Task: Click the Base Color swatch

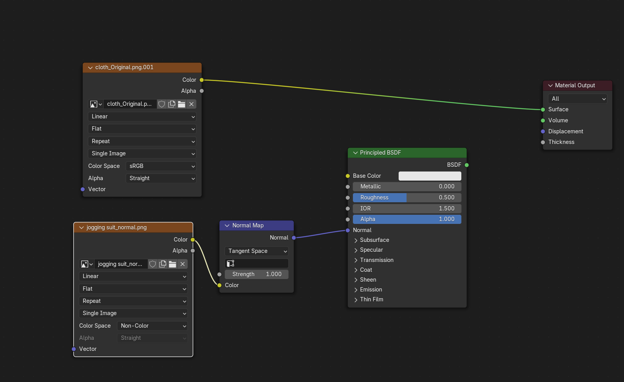Action: (430, 176)
